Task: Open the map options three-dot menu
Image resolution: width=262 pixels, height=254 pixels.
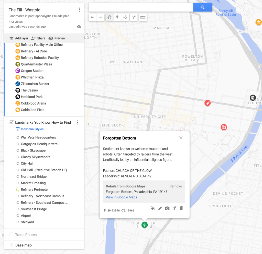Action: point(79,10)
